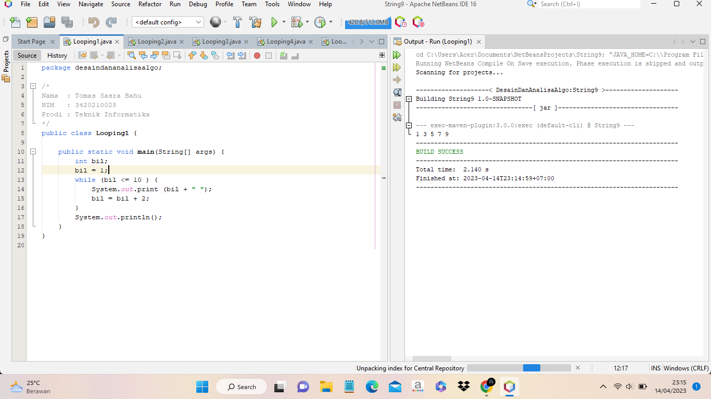The height and width of the screenshot is (399, 711).
Task: Run the project with green play icon
Action: pyautogui.click(x=274, y=22)
